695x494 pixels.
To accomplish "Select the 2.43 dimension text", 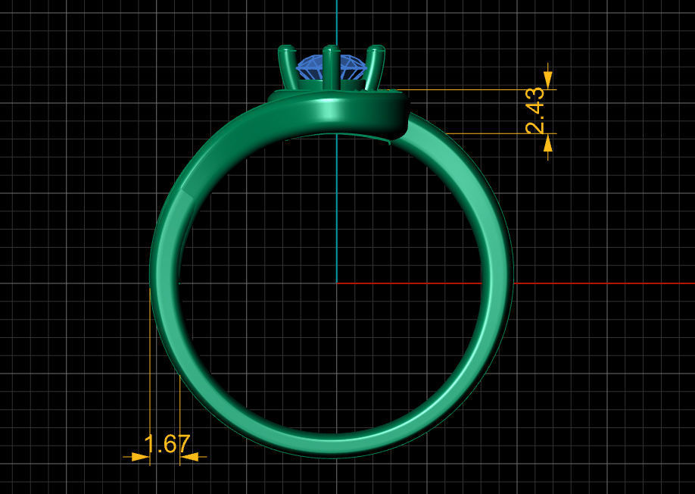I will pyautogui.click(x=535, y=111).
